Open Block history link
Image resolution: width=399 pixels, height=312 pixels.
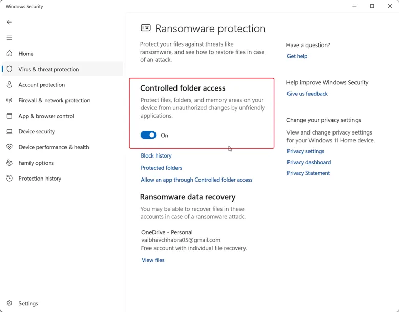(156, 155)
